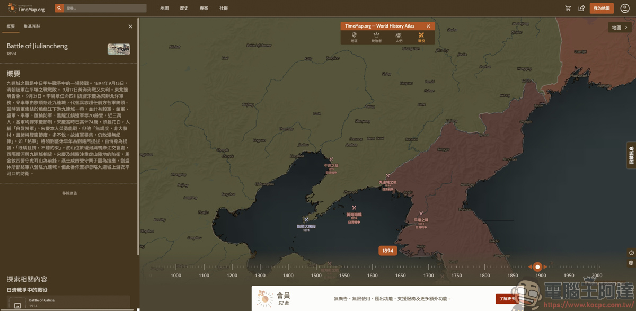Jump timeline to 1300
The height and width of the screenshot is (311, 636).
260,276
